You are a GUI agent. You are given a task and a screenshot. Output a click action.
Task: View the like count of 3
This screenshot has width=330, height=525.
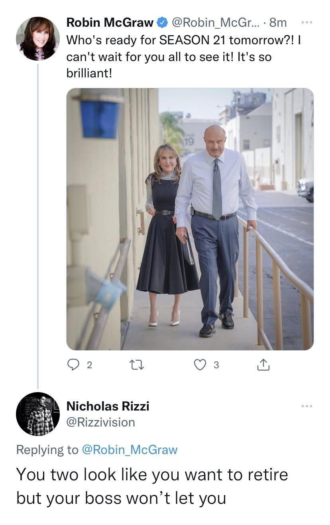[x=216, y=364]
